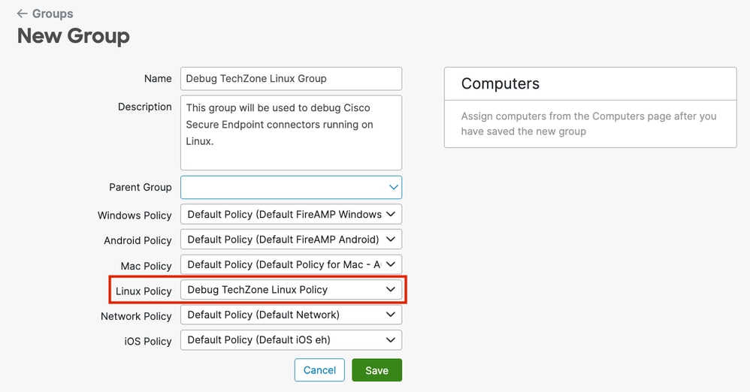The width and height of the screenshot is (750, 392).
Task: Cancel the new group creation
Action: [319, 370]
